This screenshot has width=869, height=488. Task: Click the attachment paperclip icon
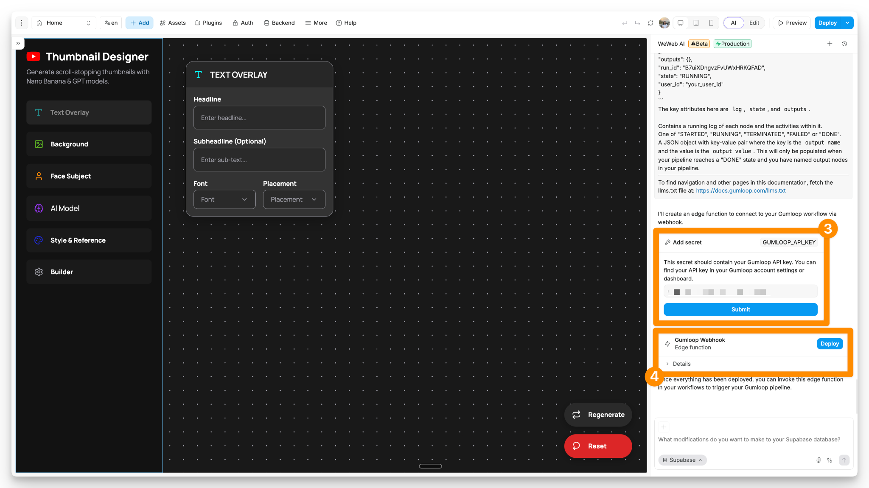pos(819,460)
